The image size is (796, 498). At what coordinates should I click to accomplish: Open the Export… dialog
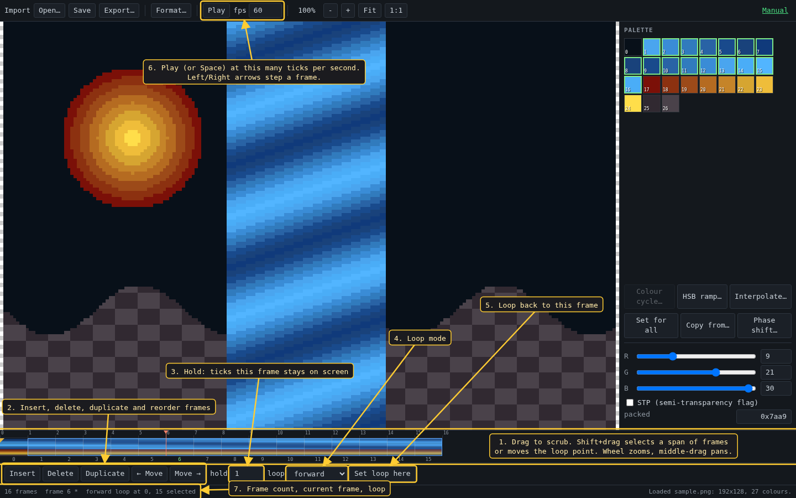[x=119, y=11]
